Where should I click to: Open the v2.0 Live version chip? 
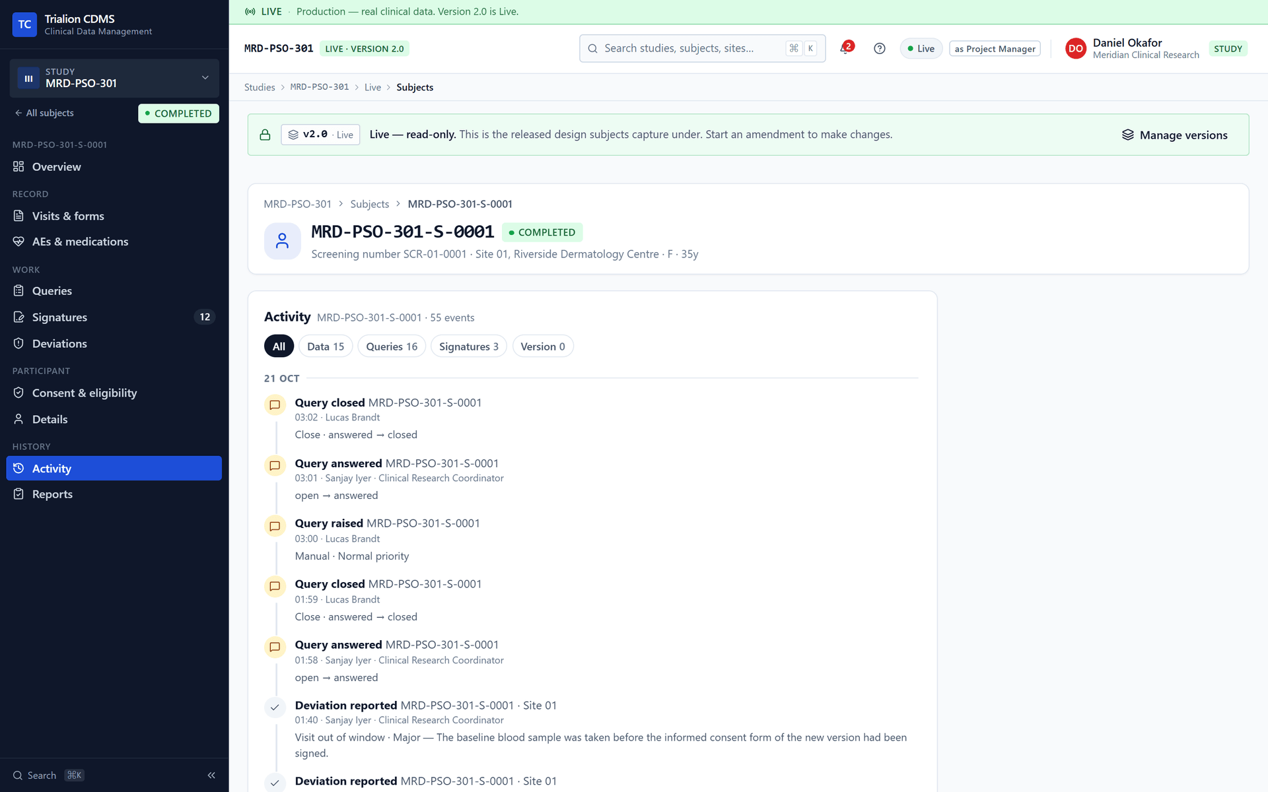(320, 135)
